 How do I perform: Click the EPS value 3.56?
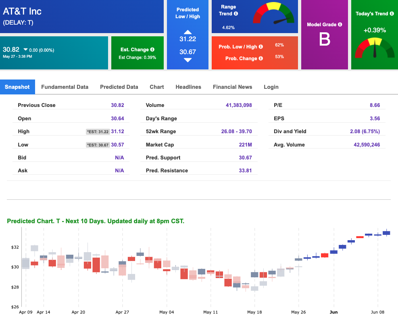tap(375, 118)
